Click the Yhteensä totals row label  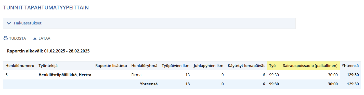[x=149, y=84]
